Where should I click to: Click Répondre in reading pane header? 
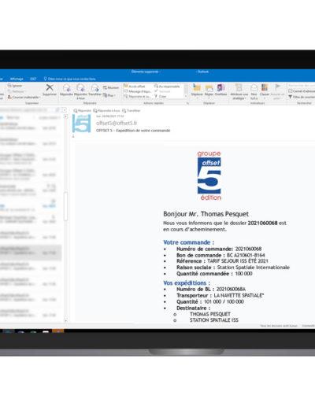click(x=83, y=110)
